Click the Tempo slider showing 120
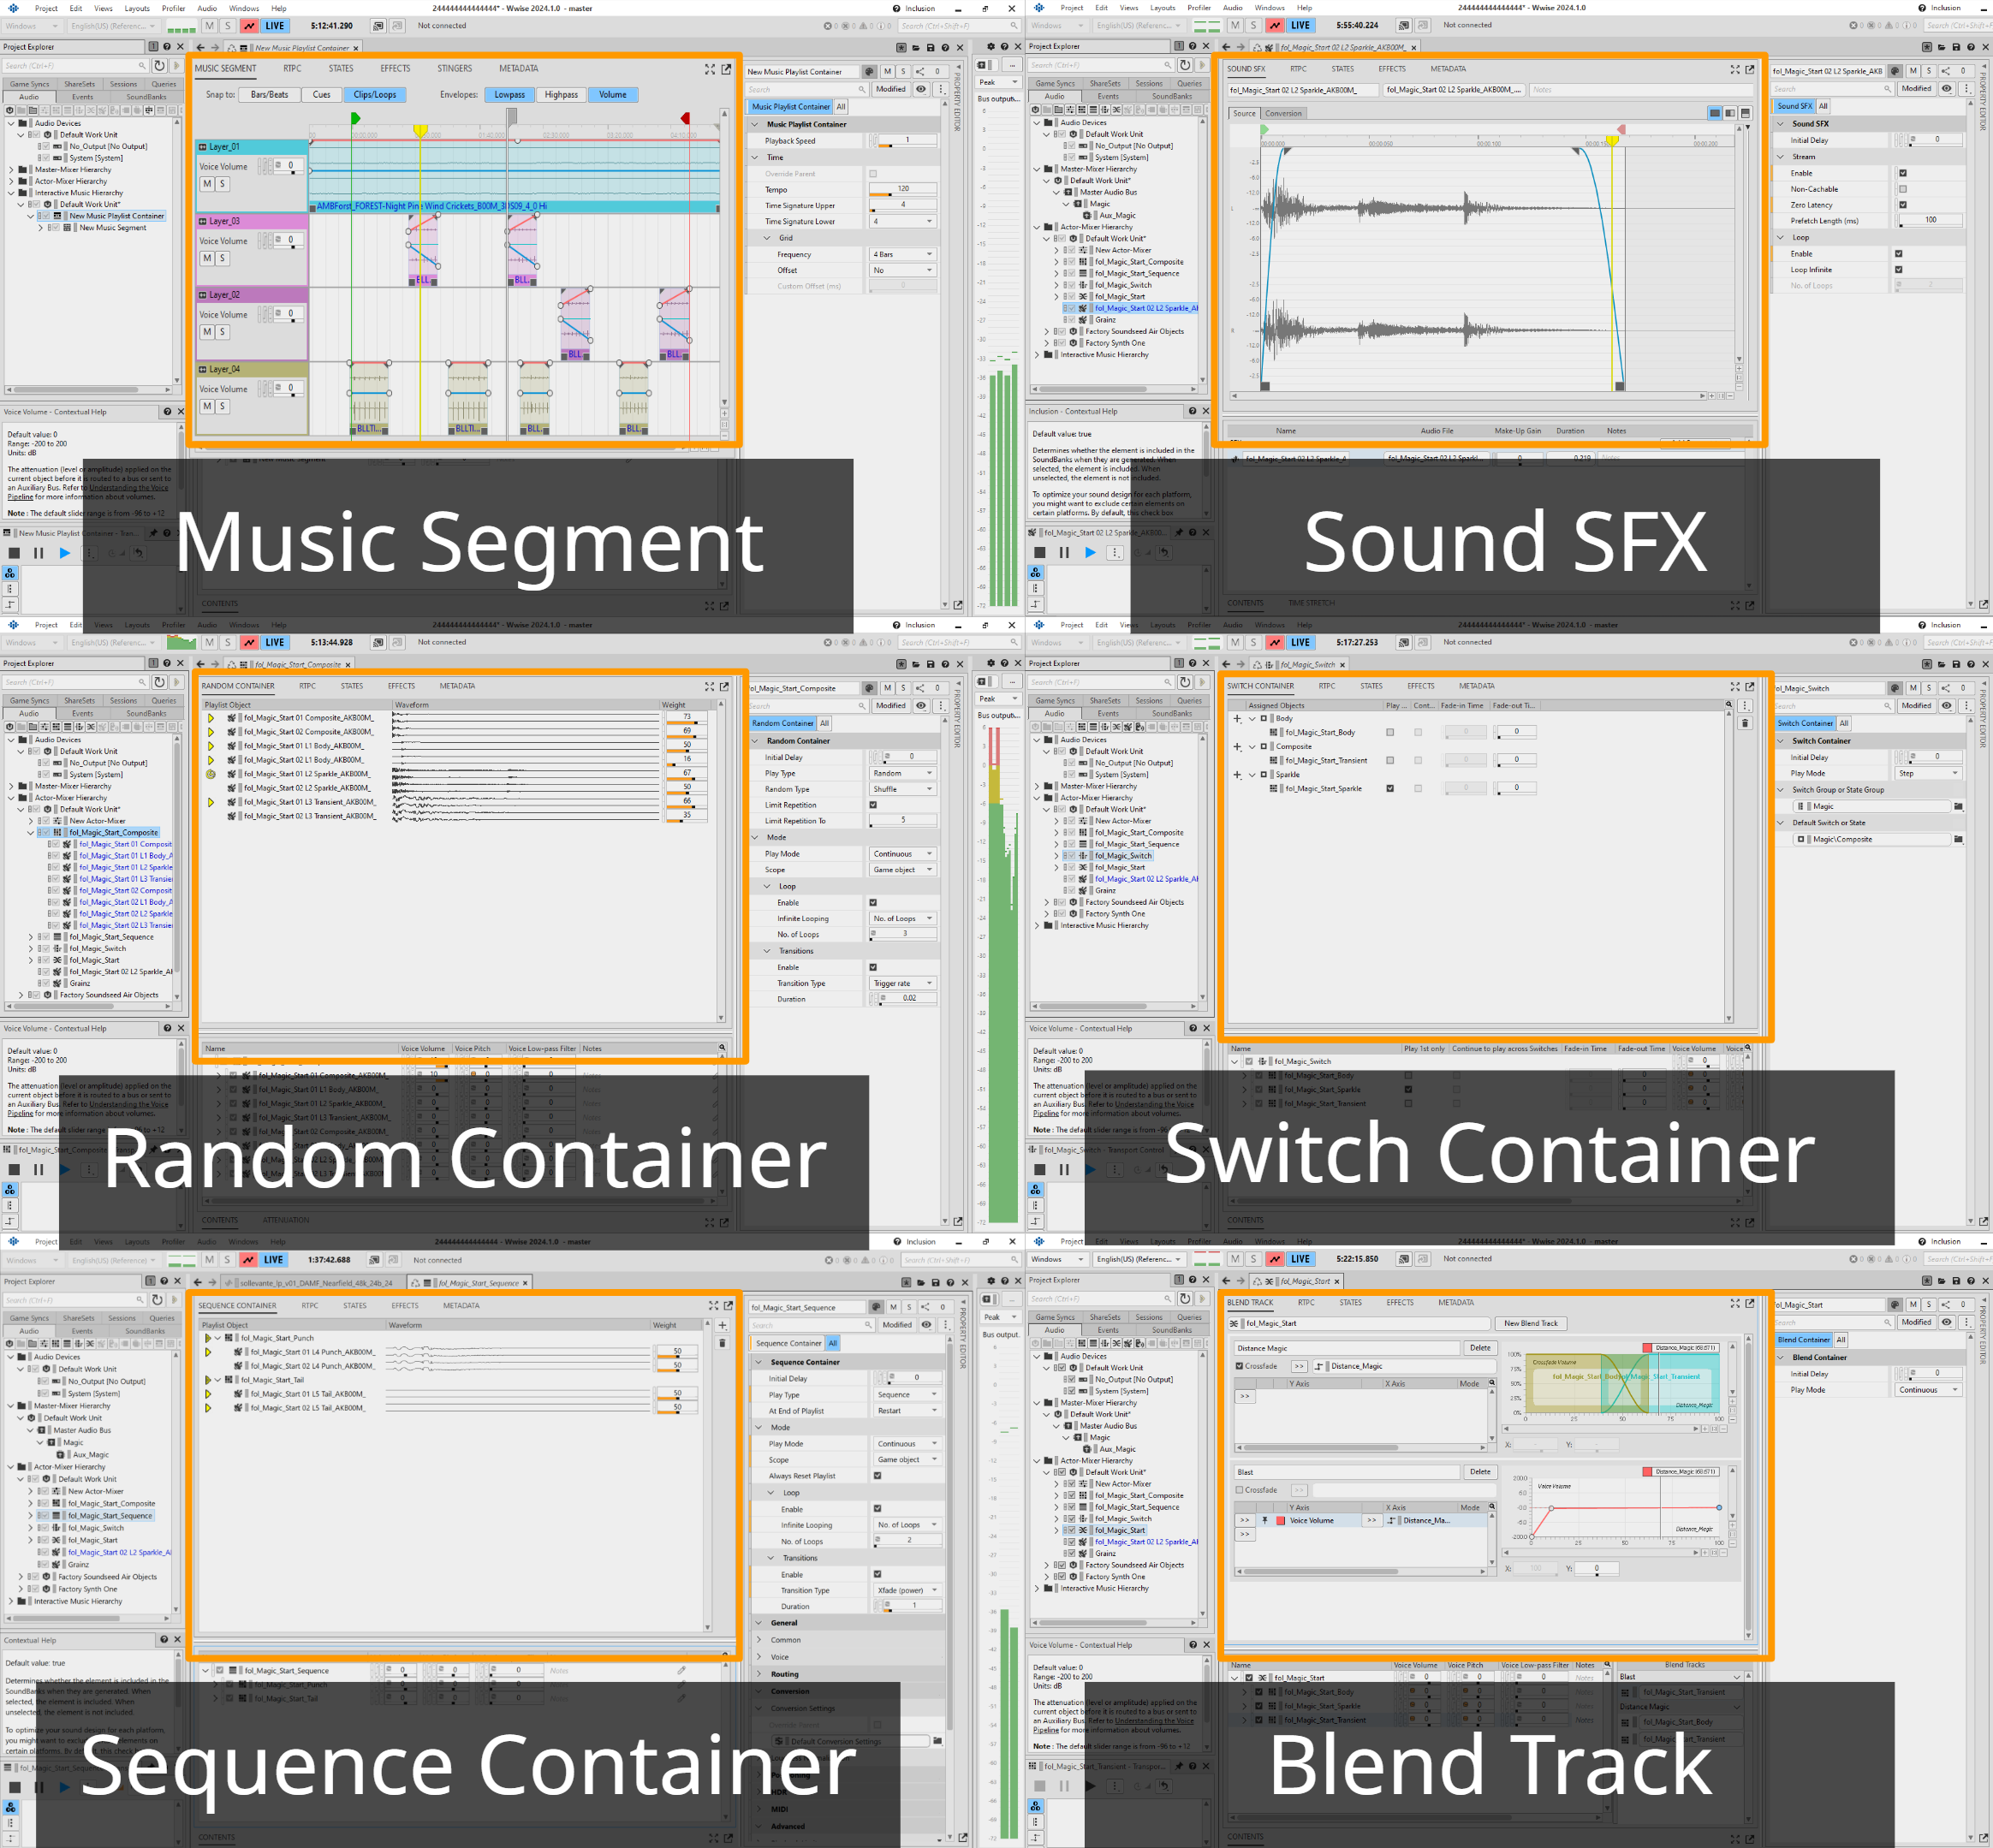Image resolution: width=1993 pixels, height=1848 pixels. 903,189
